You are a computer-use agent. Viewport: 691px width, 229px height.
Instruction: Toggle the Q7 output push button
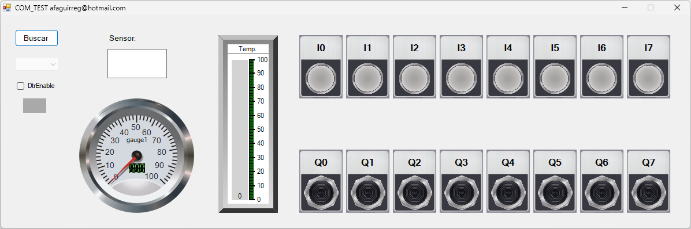(648, 192)
